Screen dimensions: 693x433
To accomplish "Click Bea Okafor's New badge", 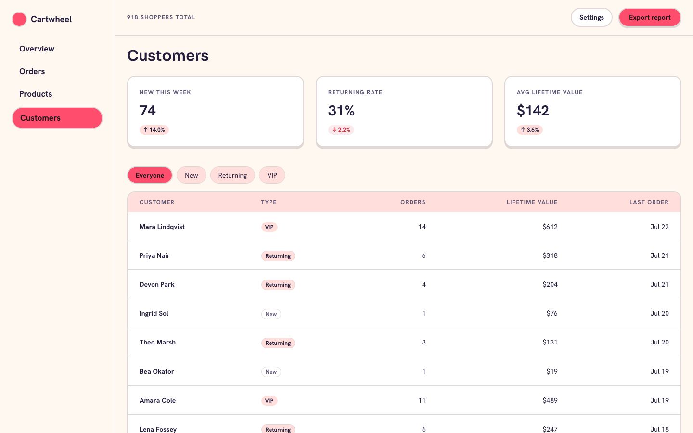I will (271, 372).
